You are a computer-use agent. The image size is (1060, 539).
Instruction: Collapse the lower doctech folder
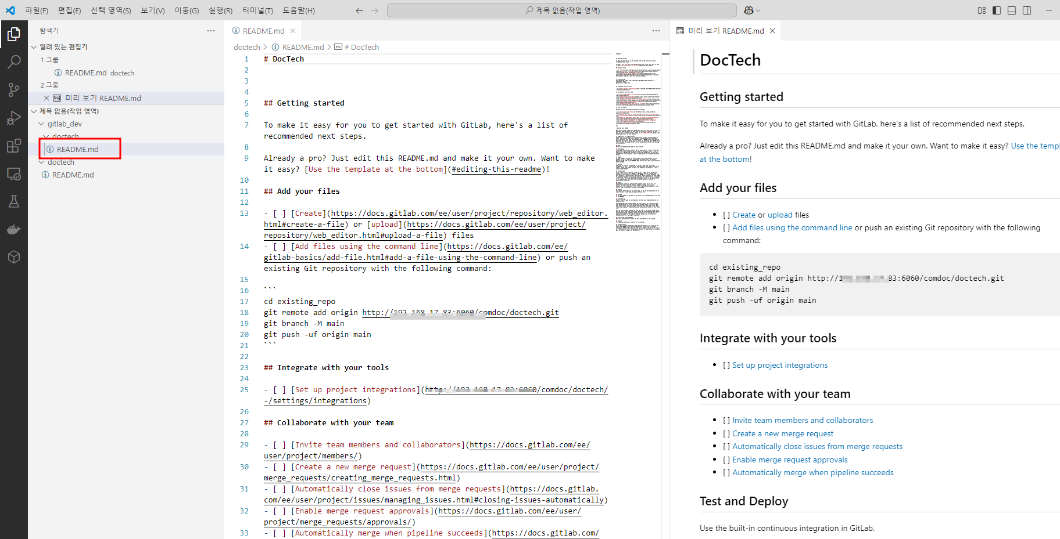[41, 162]
